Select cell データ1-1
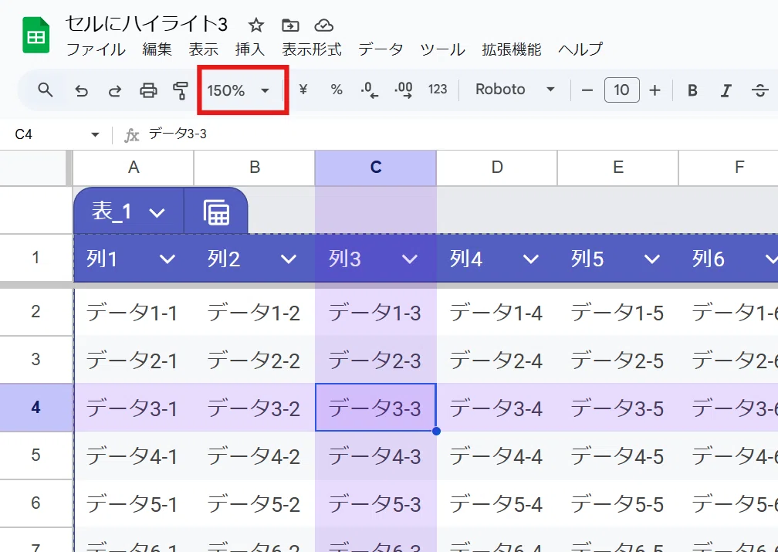The height and width of the screenshot is (552, 778). (x=134, y=312)
